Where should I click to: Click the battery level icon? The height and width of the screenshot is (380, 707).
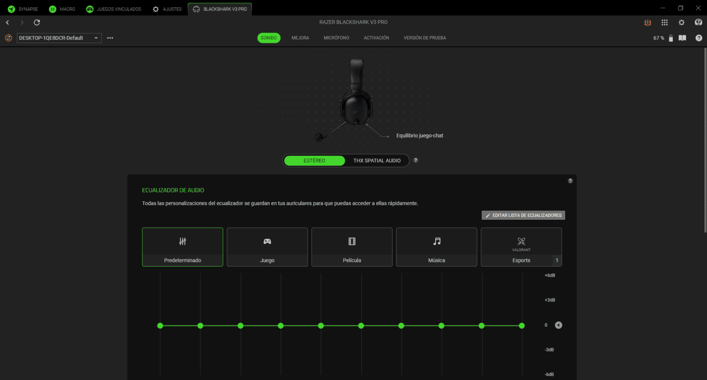click(671, 38)
